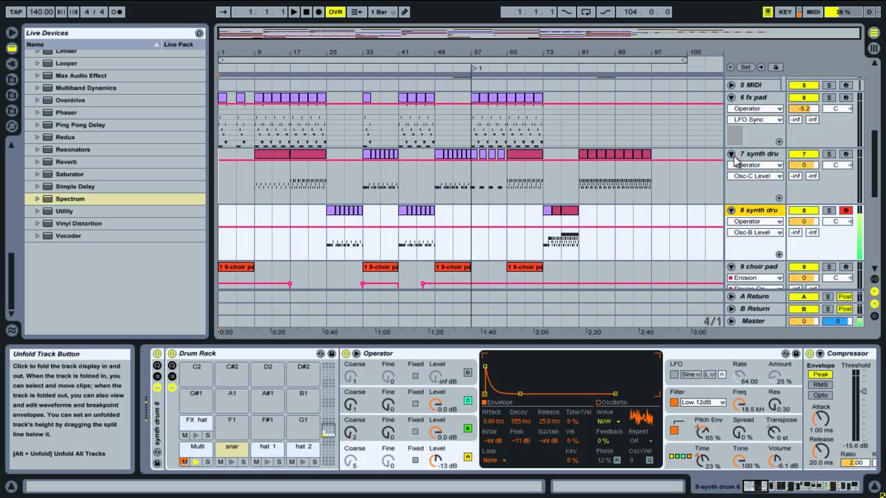Click the TAP tempo button
This screenshot has width=886, height=498.
pyautogui.click(x=16, y=12)
